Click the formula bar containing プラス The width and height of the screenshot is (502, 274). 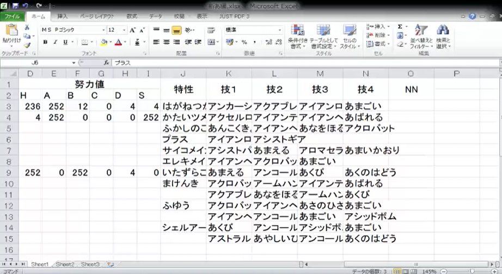tap(306, 63)
